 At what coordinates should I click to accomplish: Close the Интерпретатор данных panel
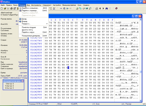click(x=22, y=81)
